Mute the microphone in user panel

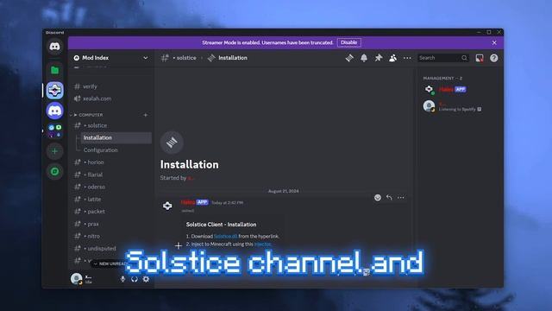click(x=122, y=279)
